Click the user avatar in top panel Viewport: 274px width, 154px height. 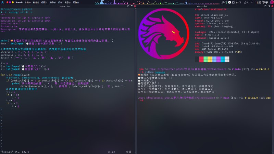pyautogui.click(x=272, y=2)
